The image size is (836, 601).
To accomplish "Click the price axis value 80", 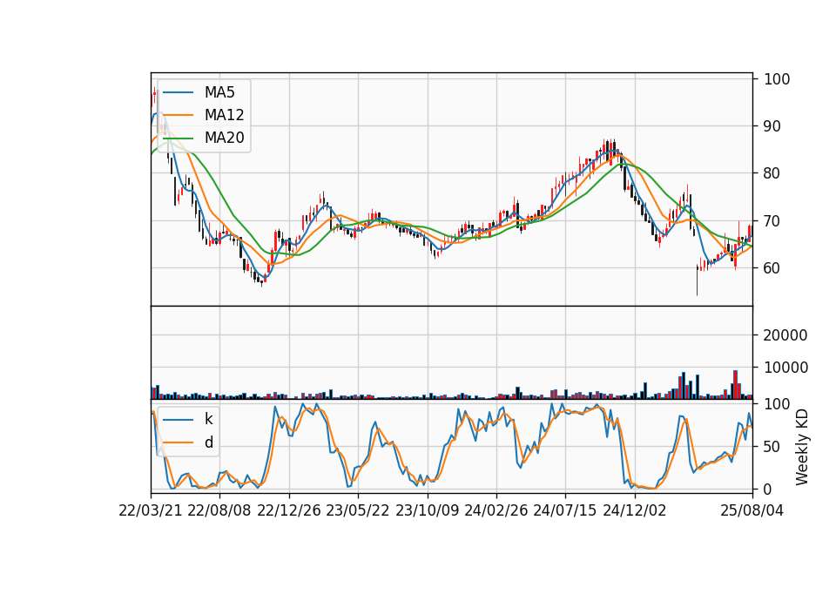I will point(772,173).
